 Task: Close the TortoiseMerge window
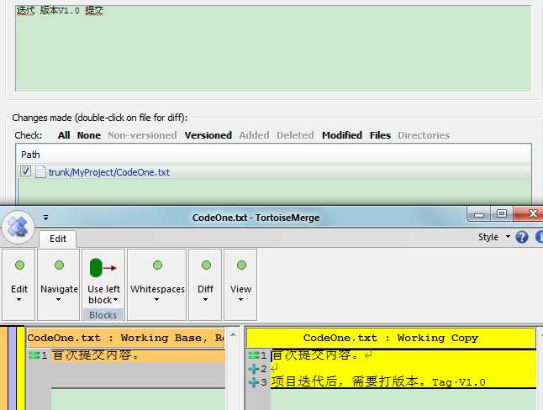pos(530,213)
